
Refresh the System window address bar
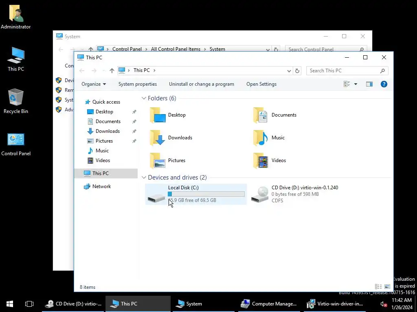click(x=276, y=49)
